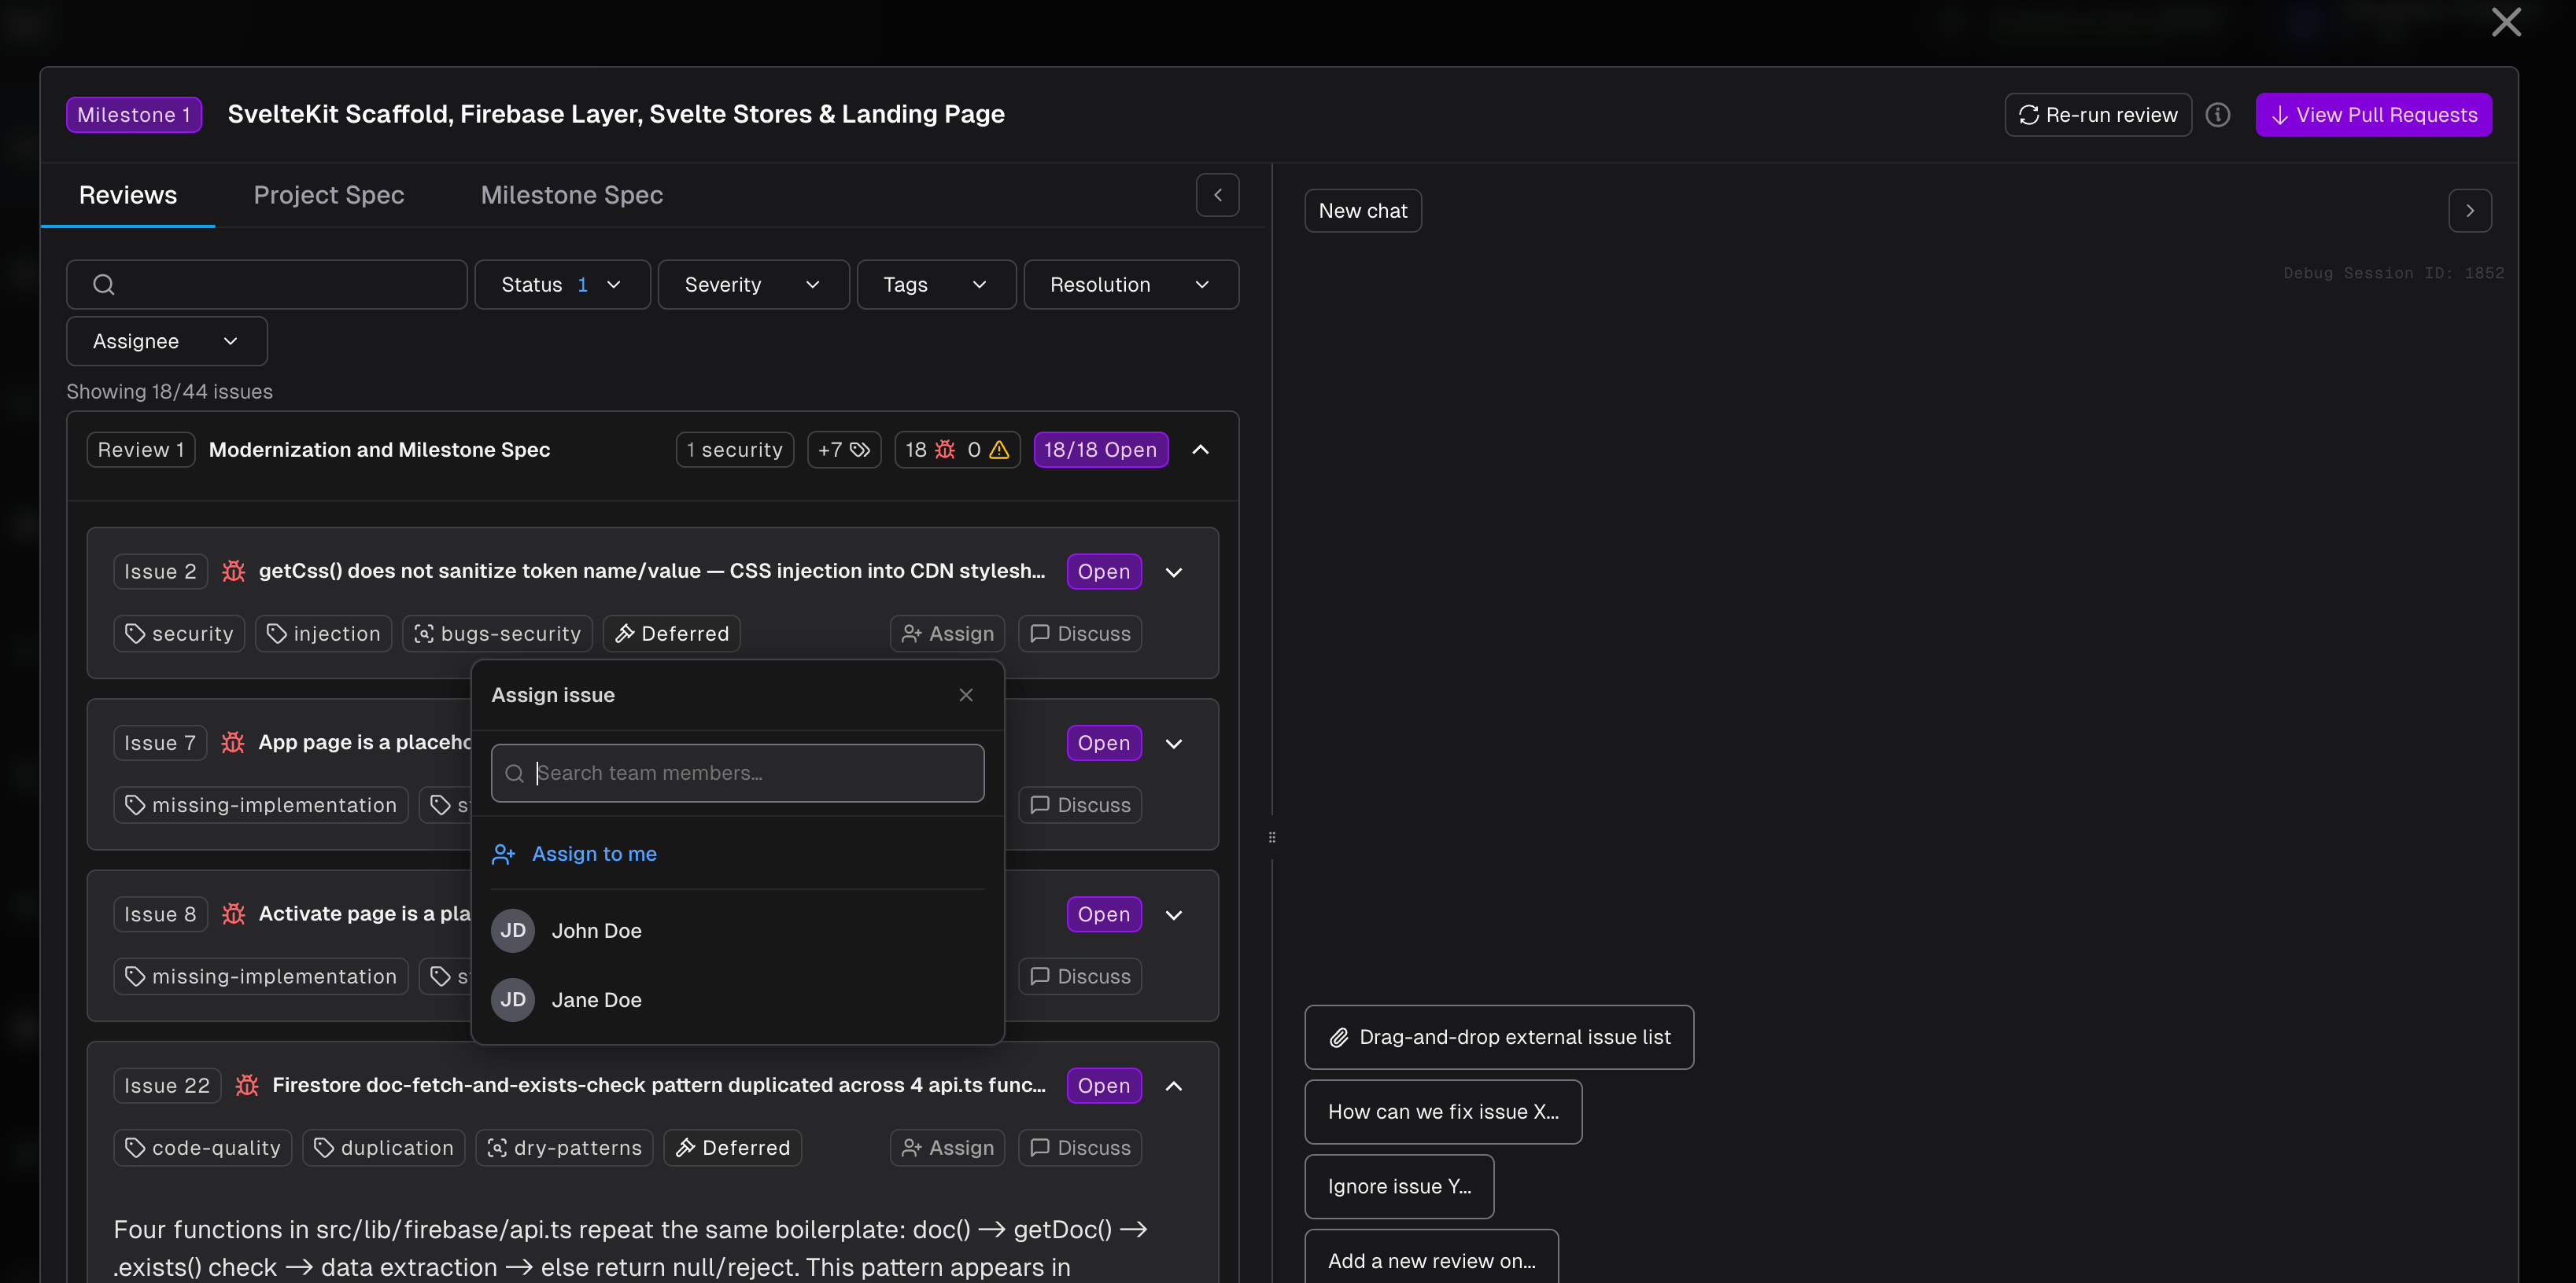Click the info icon beside Re-run review
Image resolution: width=2576 pixels, height=1283 pixels.
pos(2218,115)
